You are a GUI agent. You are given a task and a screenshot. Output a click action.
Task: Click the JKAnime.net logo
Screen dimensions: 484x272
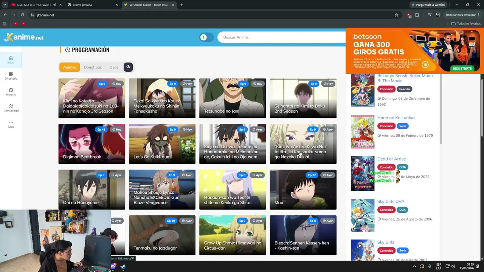[x=23, y=37]
